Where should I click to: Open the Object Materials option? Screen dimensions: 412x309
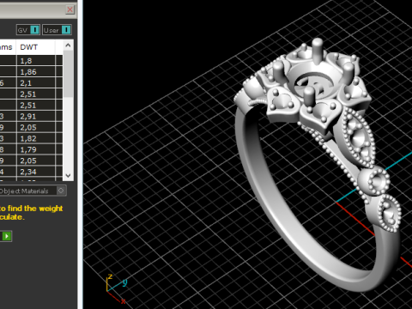point(33,191)
